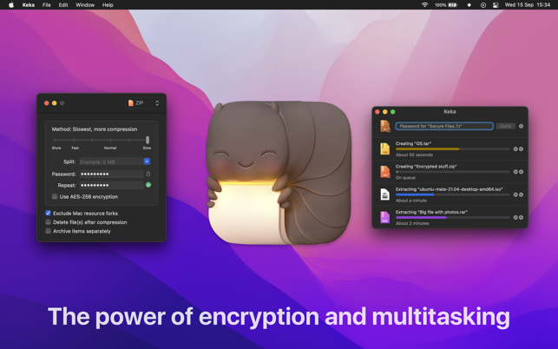
Task: Click the green checkmark beside Repeat field
Action: tap(148, 185)
